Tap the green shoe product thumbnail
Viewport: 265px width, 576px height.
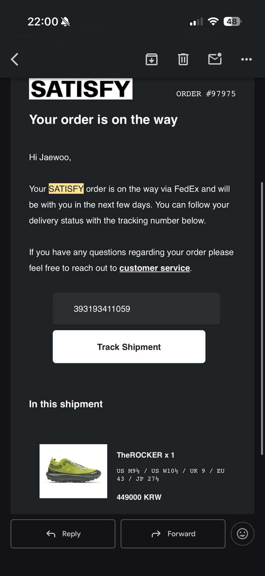(x=73, y=471)
